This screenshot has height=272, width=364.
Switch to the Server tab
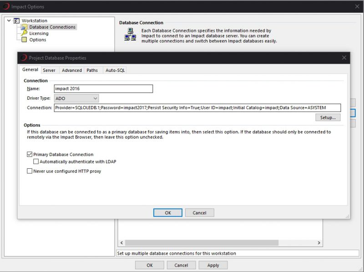49,71
